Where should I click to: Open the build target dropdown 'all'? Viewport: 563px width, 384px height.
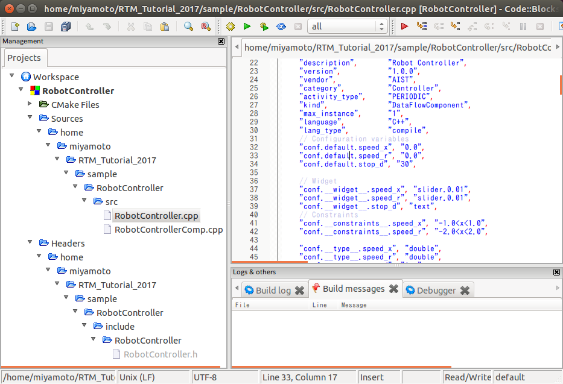[348, 27]
